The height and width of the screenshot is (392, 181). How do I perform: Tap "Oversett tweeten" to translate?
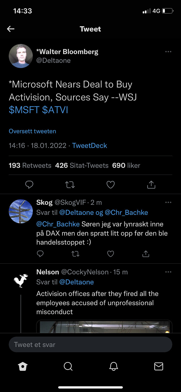pos(32,131)
